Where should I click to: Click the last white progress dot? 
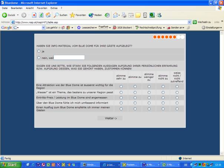(x=182, y=37)
